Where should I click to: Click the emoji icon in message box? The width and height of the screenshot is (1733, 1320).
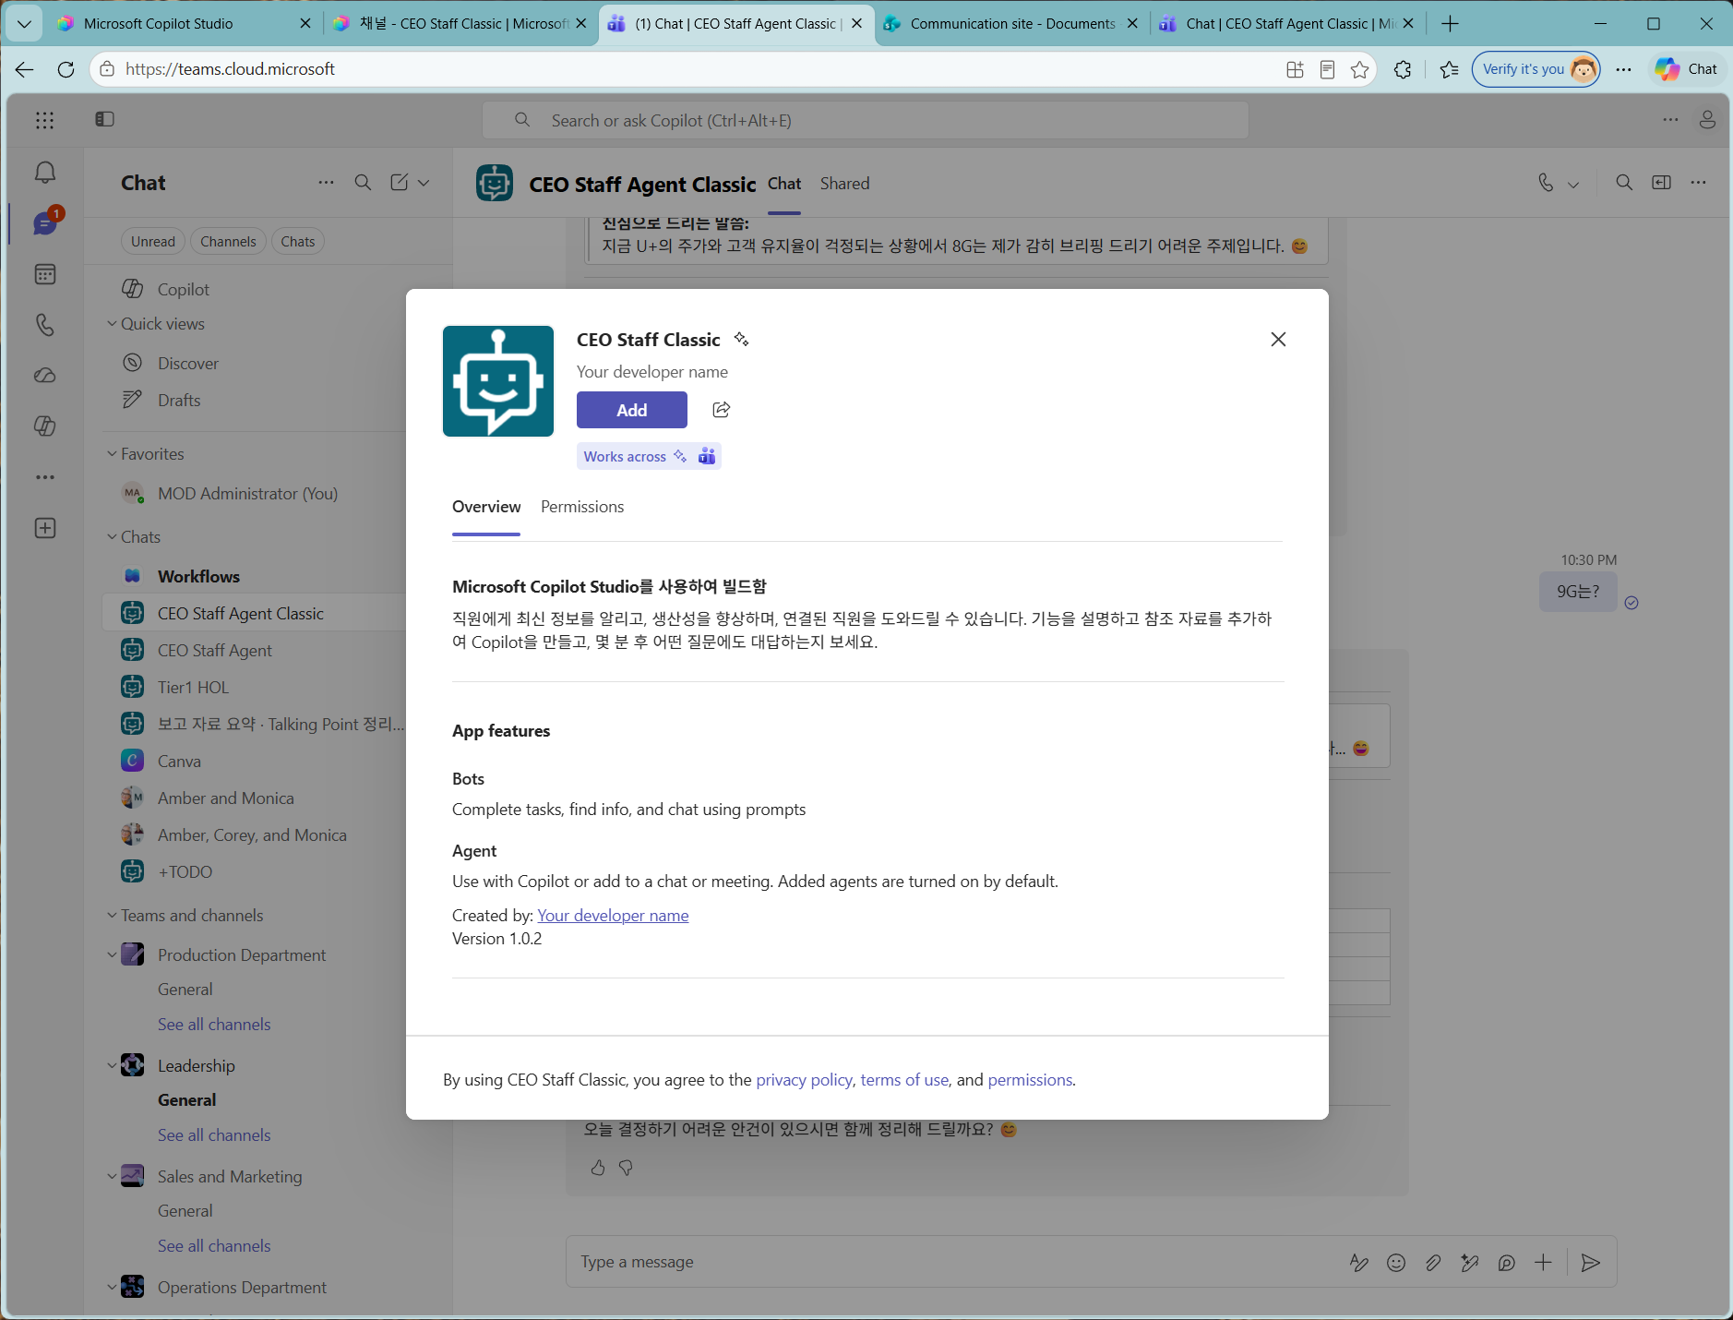(1396, 1263)
